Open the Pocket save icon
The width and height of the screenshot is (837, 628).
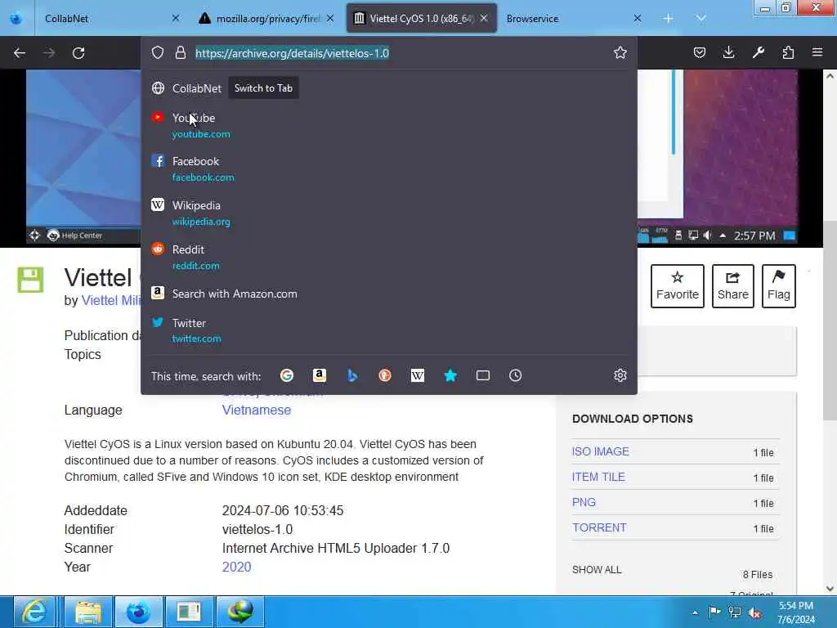point(700,52)
